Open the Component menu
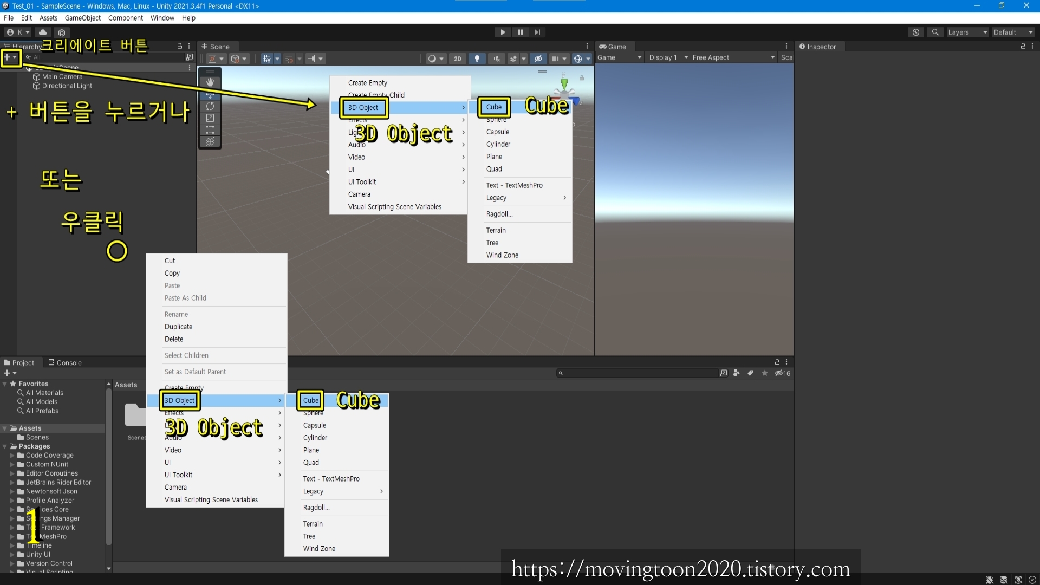This screenshot has width=1040, height=585. (x=125, y=18)
